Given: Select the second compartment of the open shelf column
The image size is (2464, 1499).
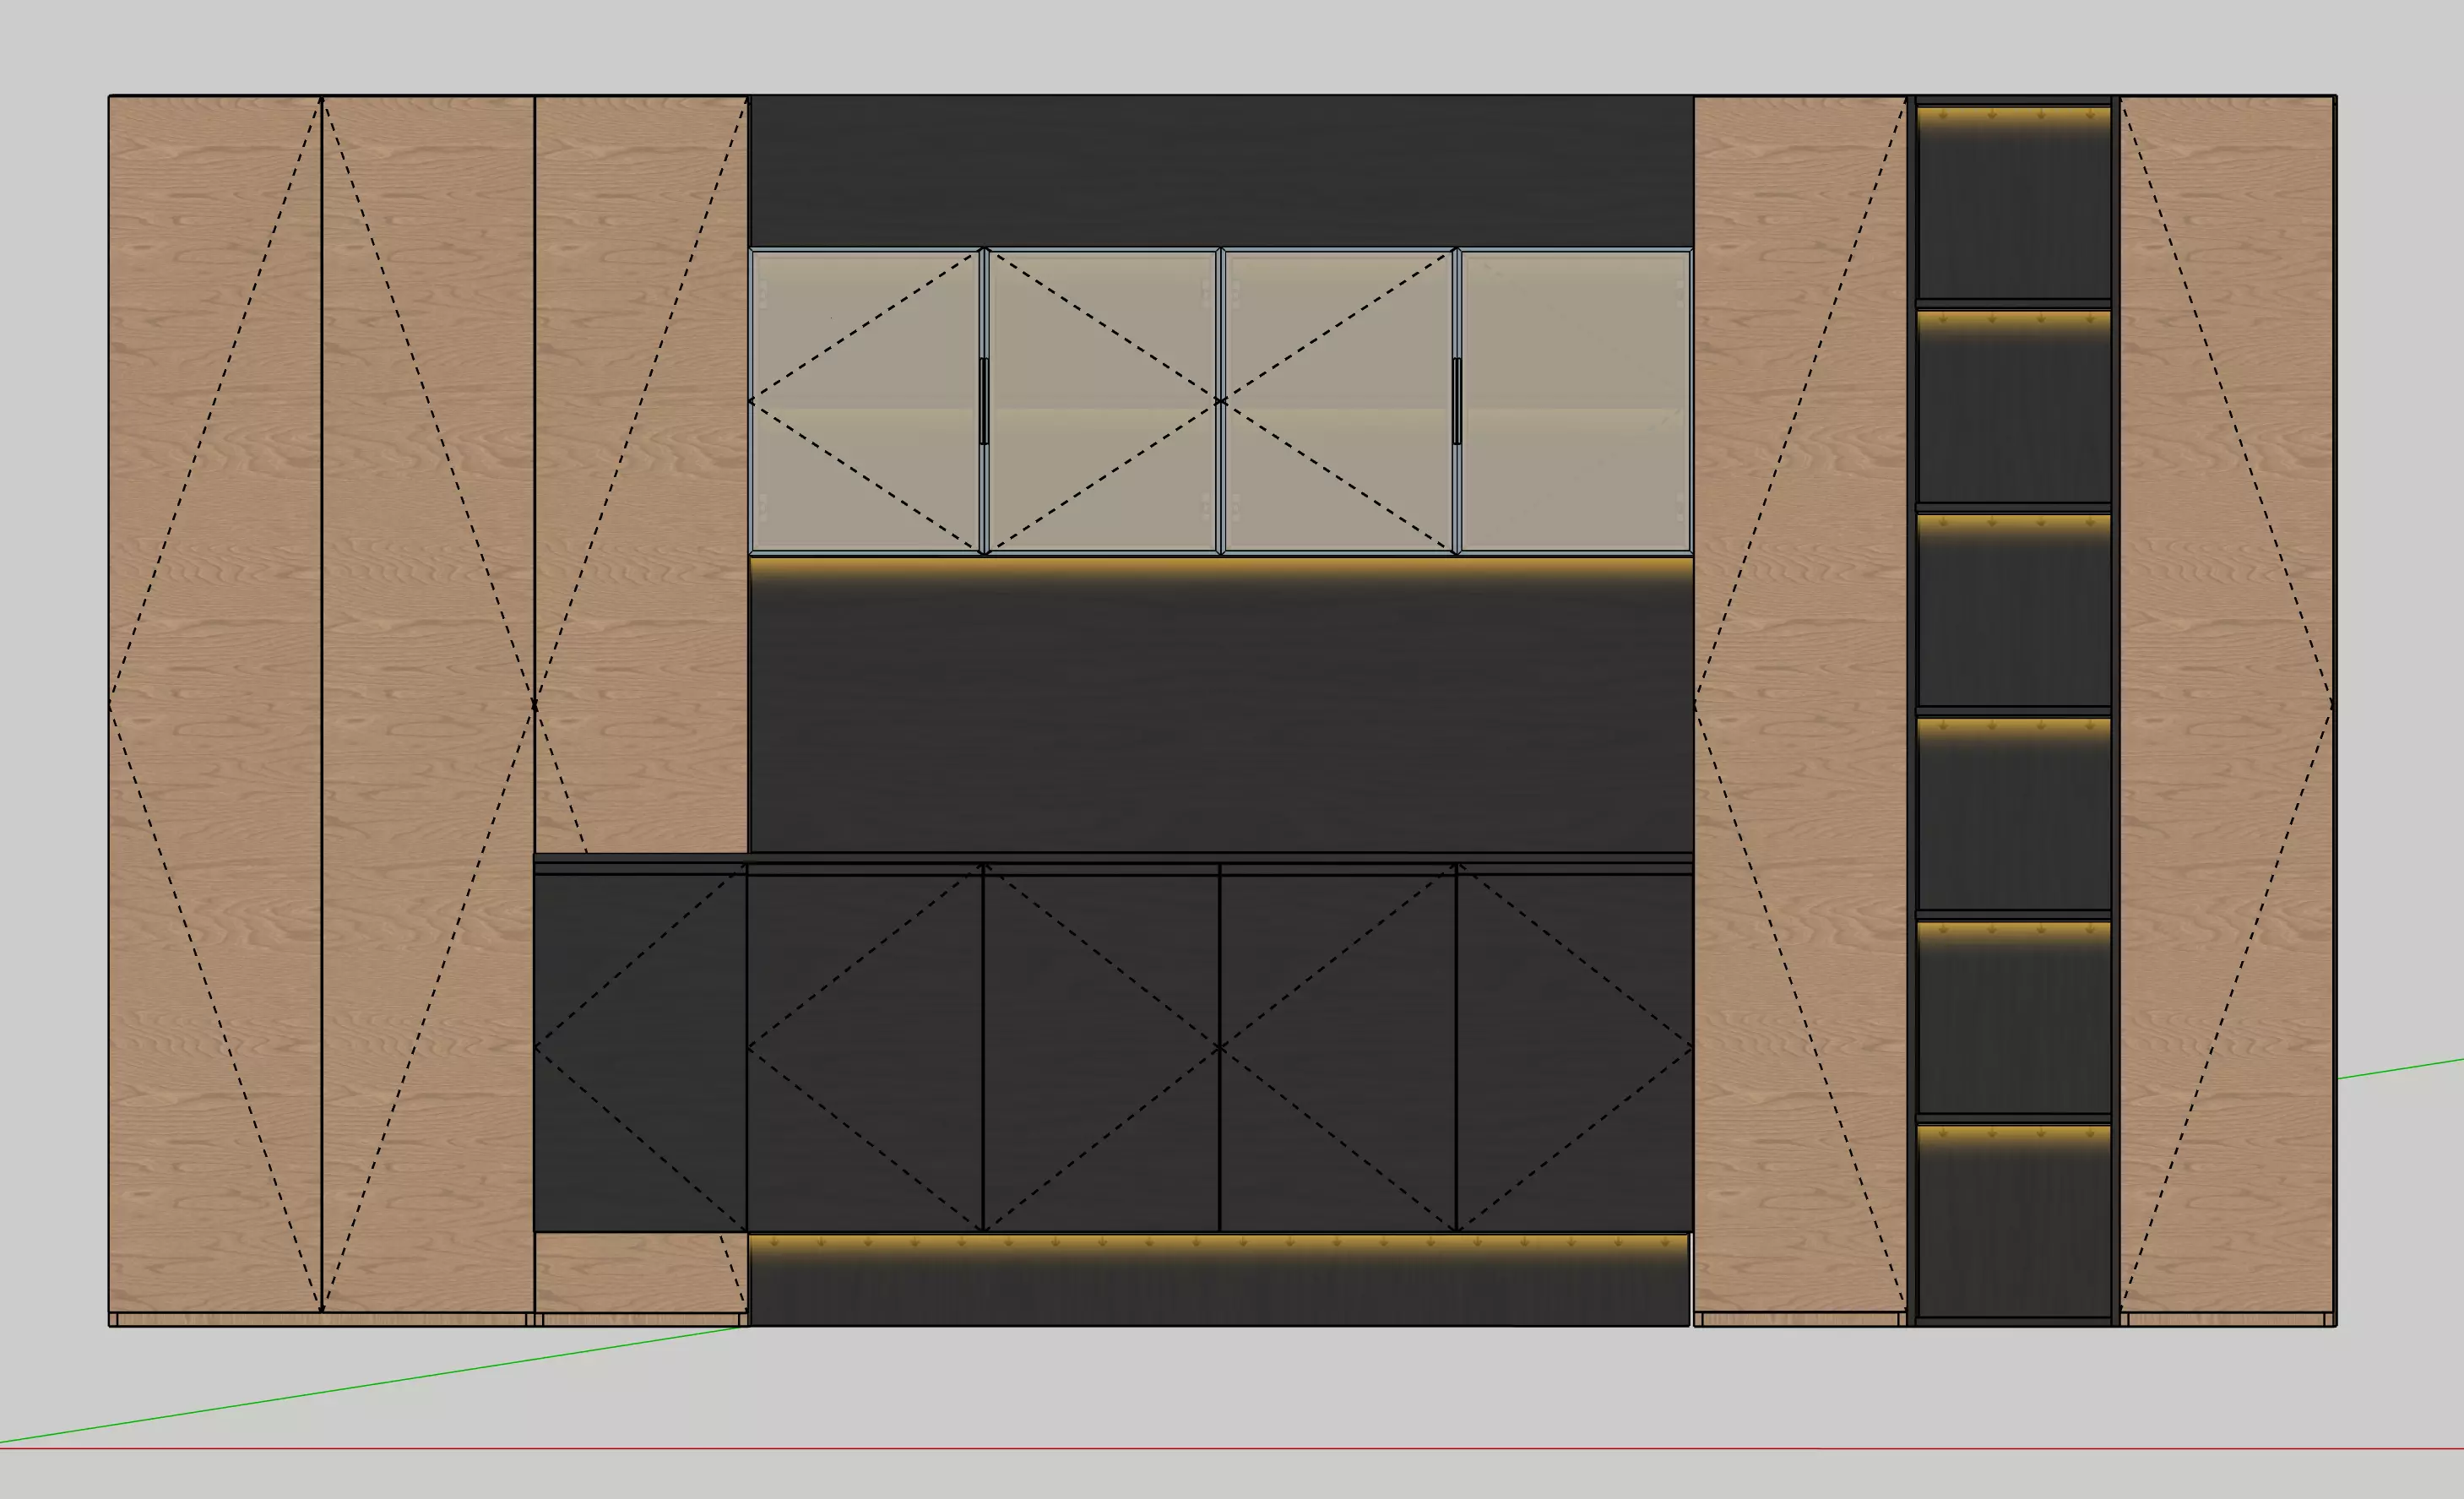Looking at the screenshot, I should click(2014, 407).
